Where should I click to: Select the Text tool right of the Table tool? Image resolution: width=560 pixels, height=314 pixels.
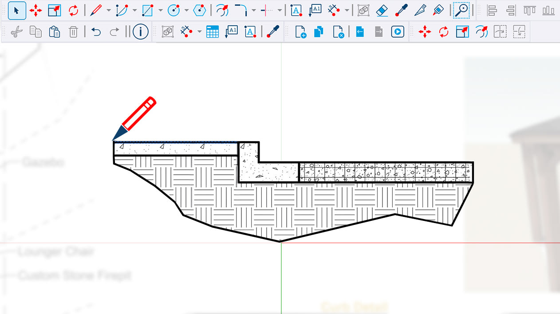[x=250, y=32]
